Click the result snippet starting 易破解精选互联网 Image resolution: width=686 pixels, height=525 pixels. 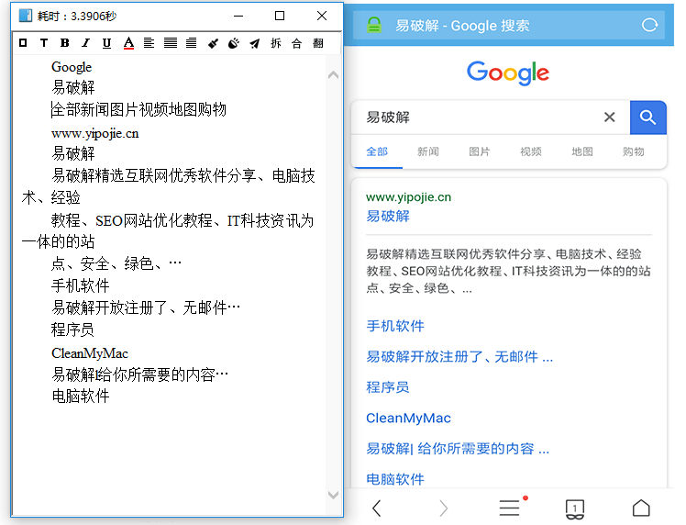coord(508,271)
